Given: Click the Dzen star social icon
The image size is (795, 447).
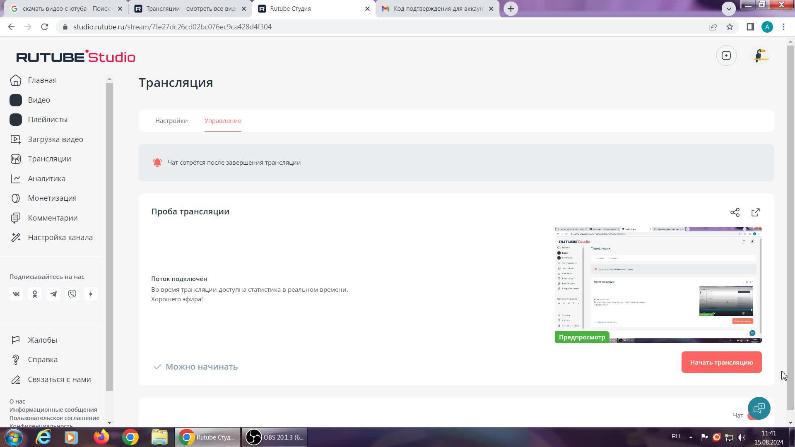Looking at the screenshot, I should tap(91, 294).
